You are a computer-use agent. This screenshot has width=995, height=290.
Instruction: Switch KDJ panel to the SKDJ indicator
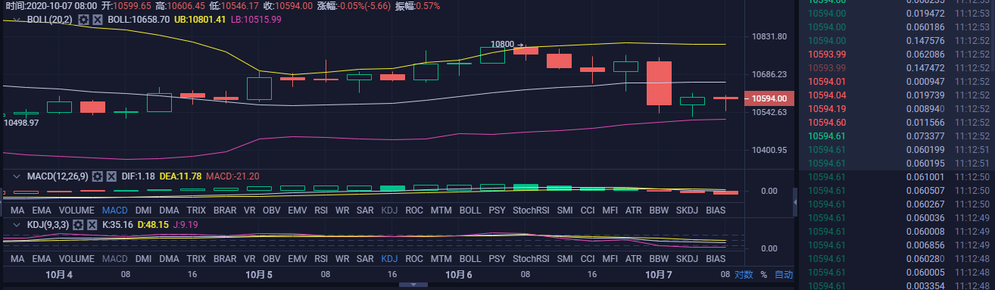coord(687,258)
